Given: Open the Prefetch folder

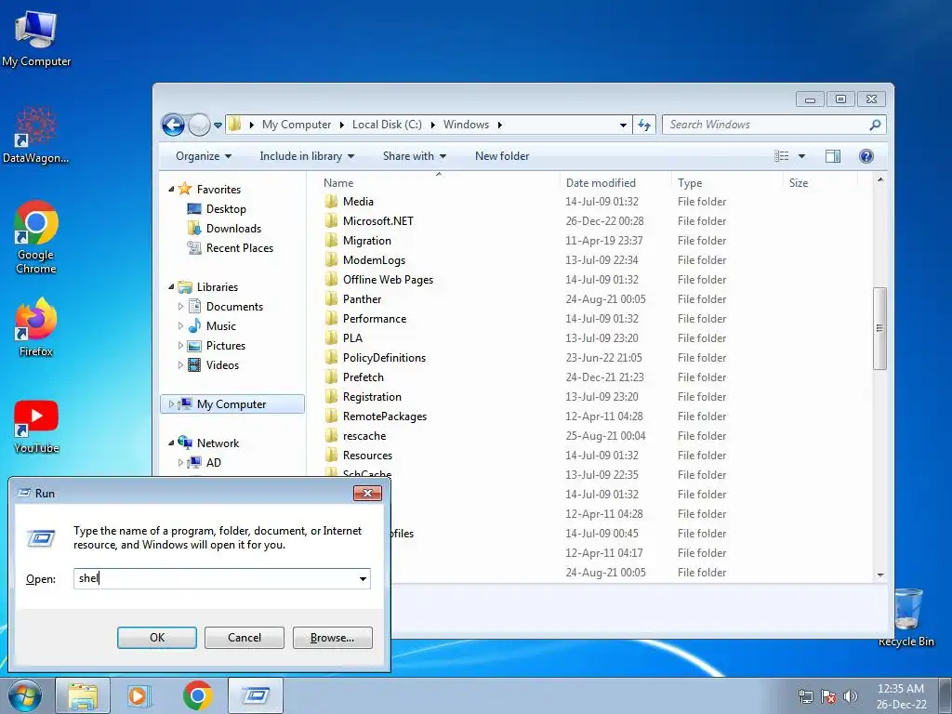Looking at the screenshot, I should (x=364, y=377).
